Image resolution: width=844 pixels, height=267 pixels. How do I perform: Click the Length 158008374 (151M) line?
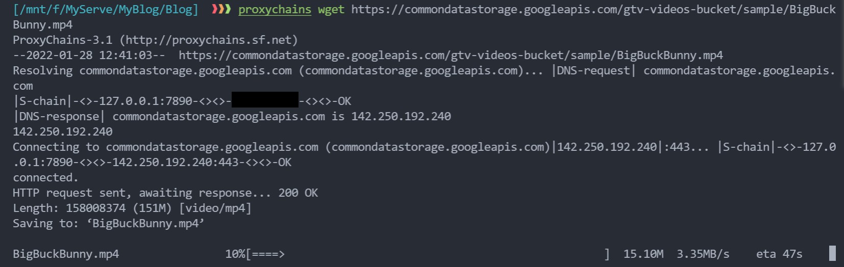132,208
